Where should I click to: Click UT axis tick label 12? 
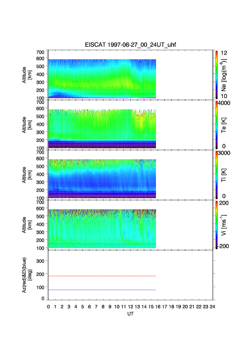(130, 307)
